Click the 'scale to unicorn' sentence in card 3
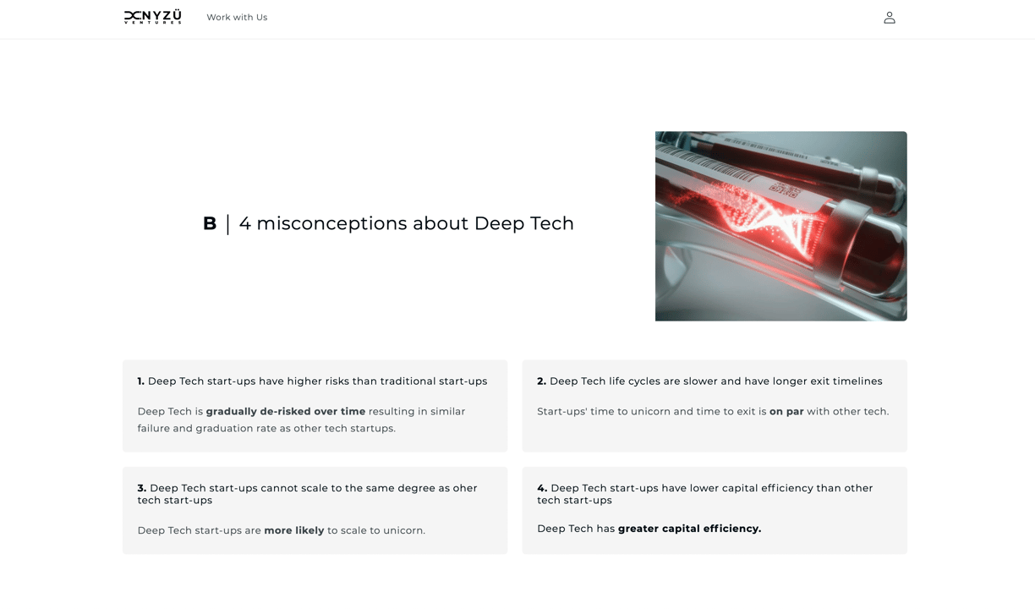The width and height of the screenshot is (1035, 609). click(282, 530)
